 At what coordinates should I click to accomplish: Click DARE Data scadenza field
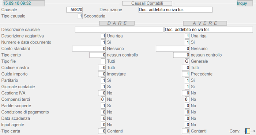point(103,118)
